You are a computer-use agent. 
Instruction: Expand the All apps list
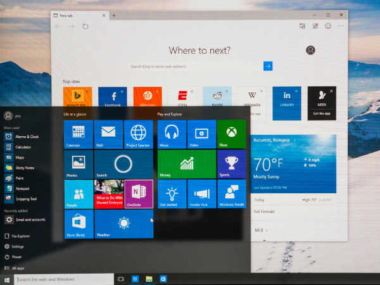point(19,268)
